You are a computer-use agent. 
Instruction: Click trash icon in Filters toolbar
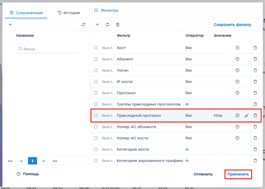[x=117, y=25]
